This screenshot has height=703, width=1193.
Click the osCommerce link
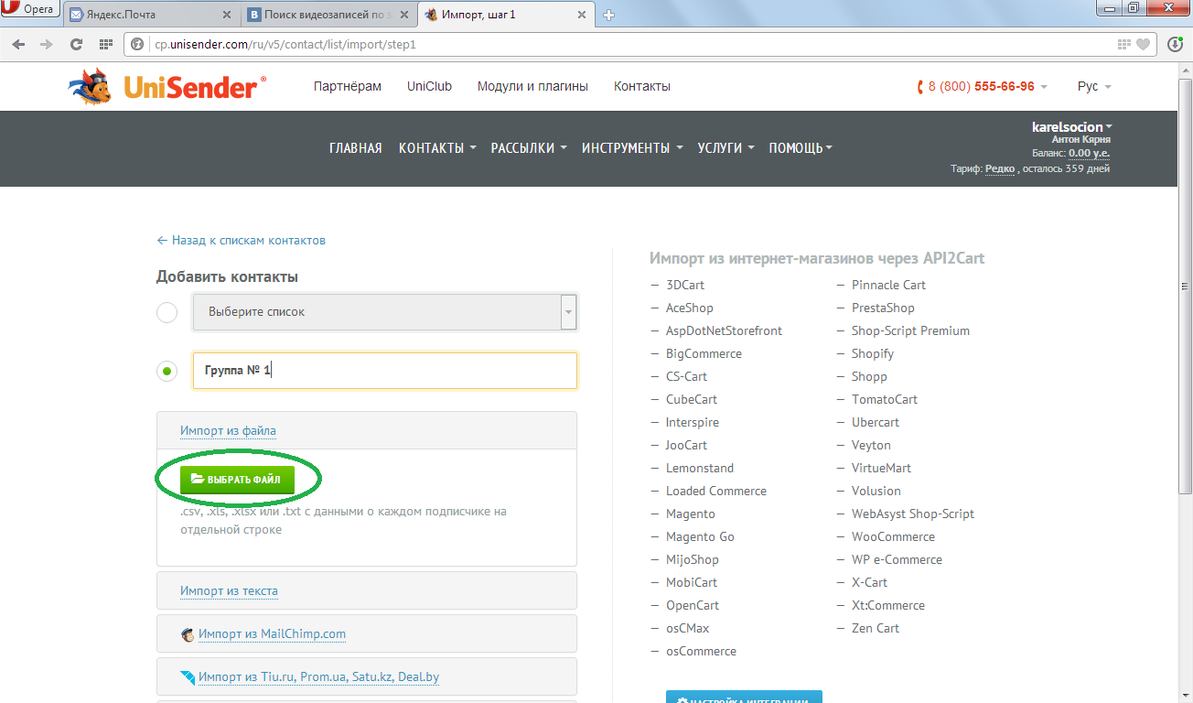click(x=701, y=651)
